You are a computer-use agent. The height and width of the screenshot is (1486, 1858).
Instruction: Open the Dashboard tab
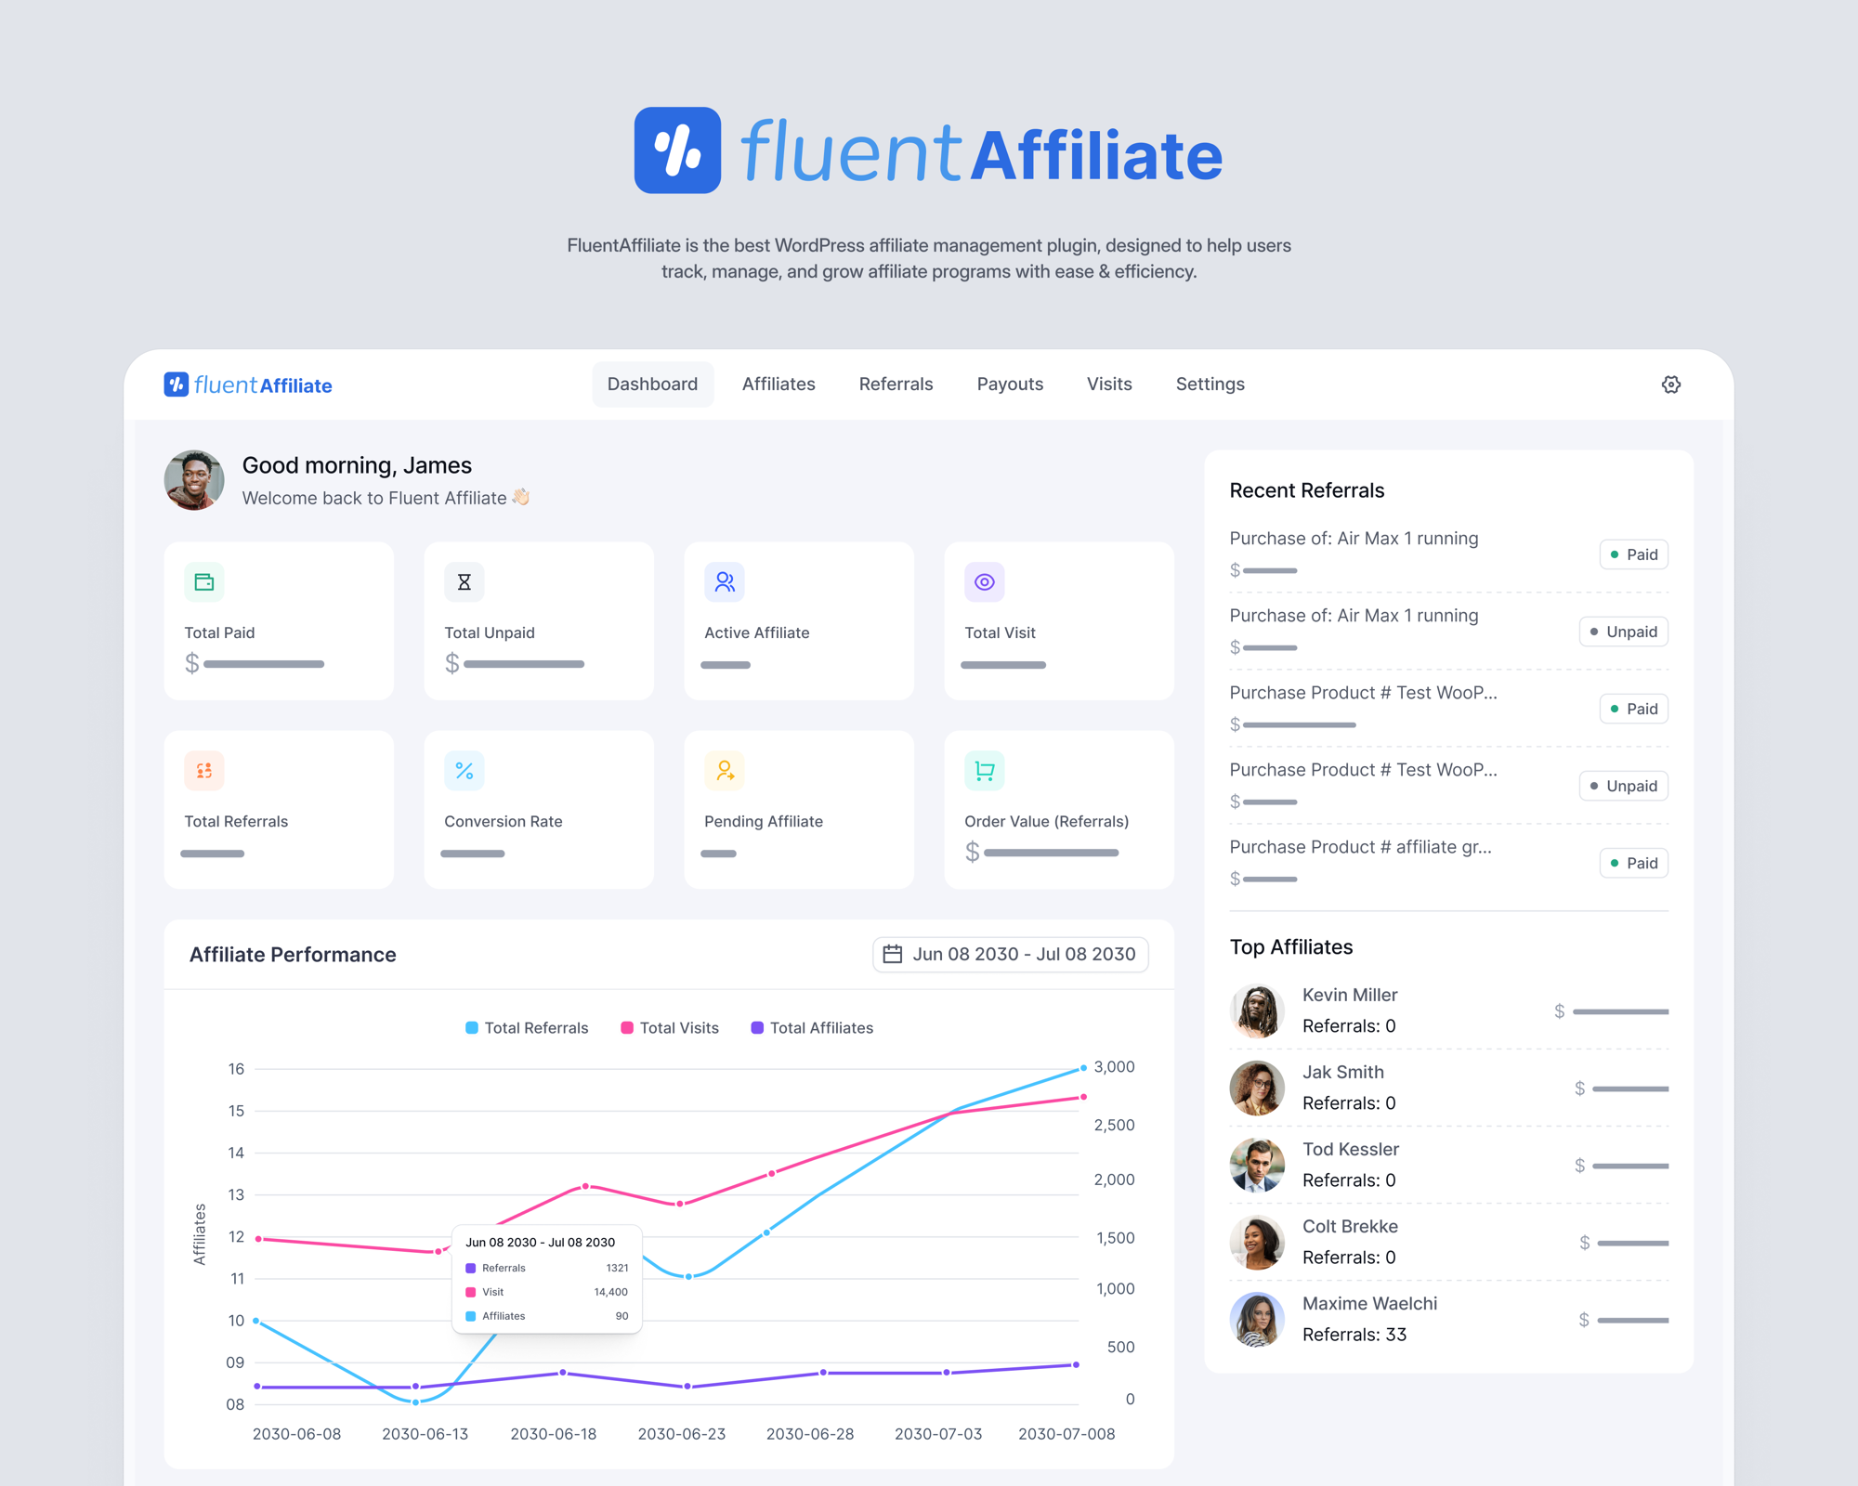pyautogui.click(x=653, y=385)
